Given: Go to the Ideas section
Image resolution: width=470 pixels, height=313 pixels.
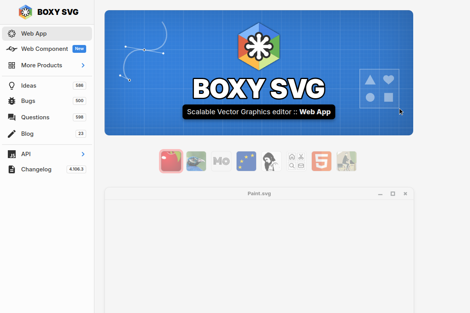Looking at the screenshot, I should click(x=47, y=86).
